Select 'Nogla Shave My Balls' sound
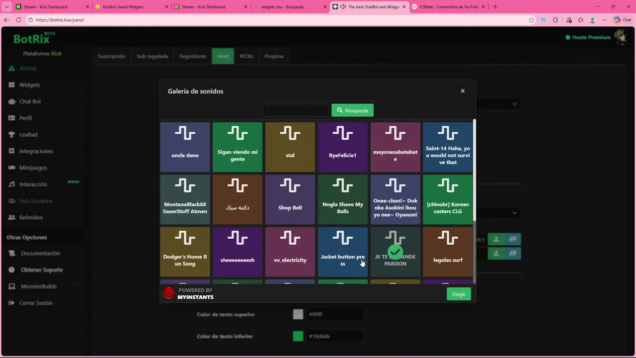This screenshot has height=358, width=636. (343, 199)
